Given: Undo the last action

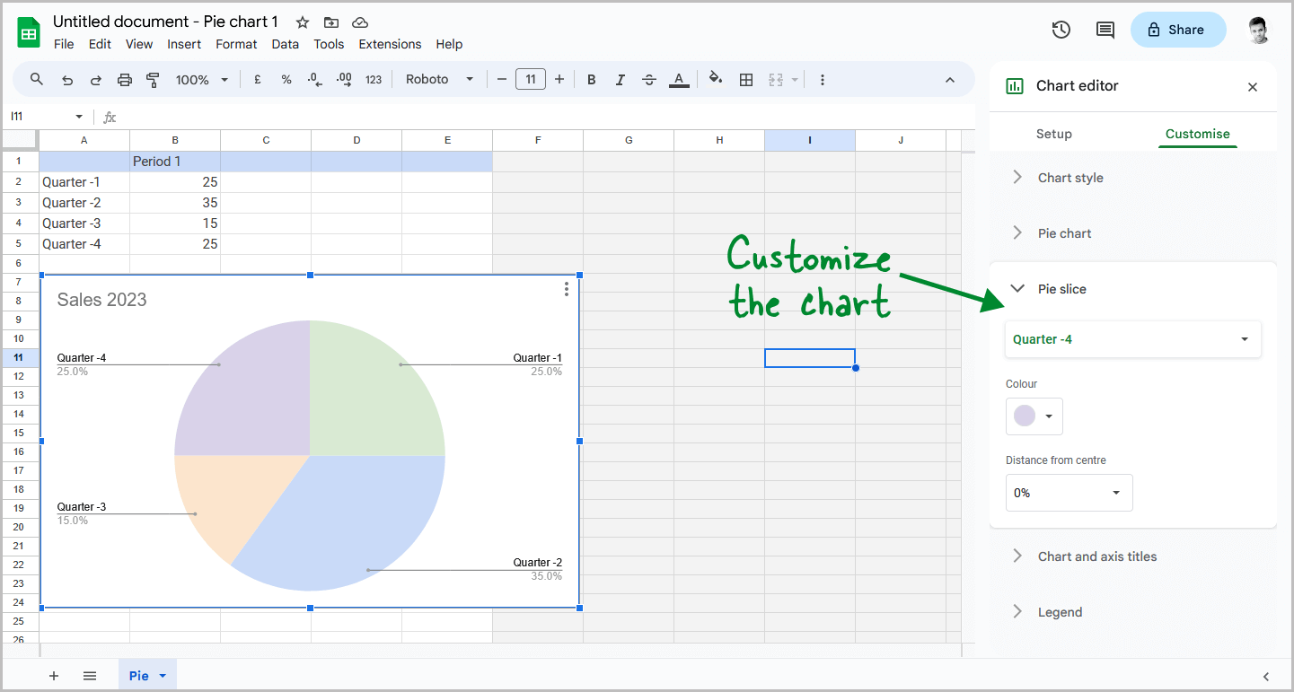Looking at the screenshot, I should (67, 80).
